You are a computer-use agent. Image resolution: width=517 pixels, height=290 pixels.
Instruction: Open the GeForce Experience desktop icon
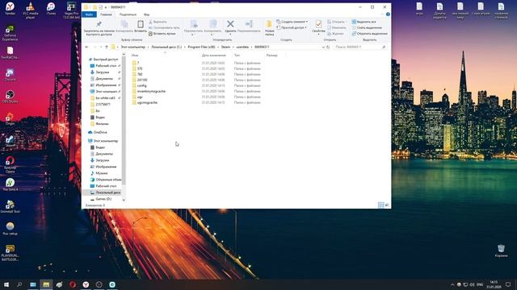point(10,33)
